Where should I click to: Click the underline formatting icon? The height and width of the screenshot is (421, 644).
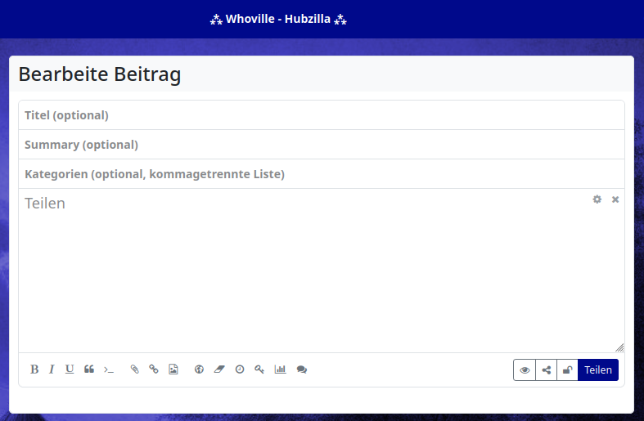(70, 369)
